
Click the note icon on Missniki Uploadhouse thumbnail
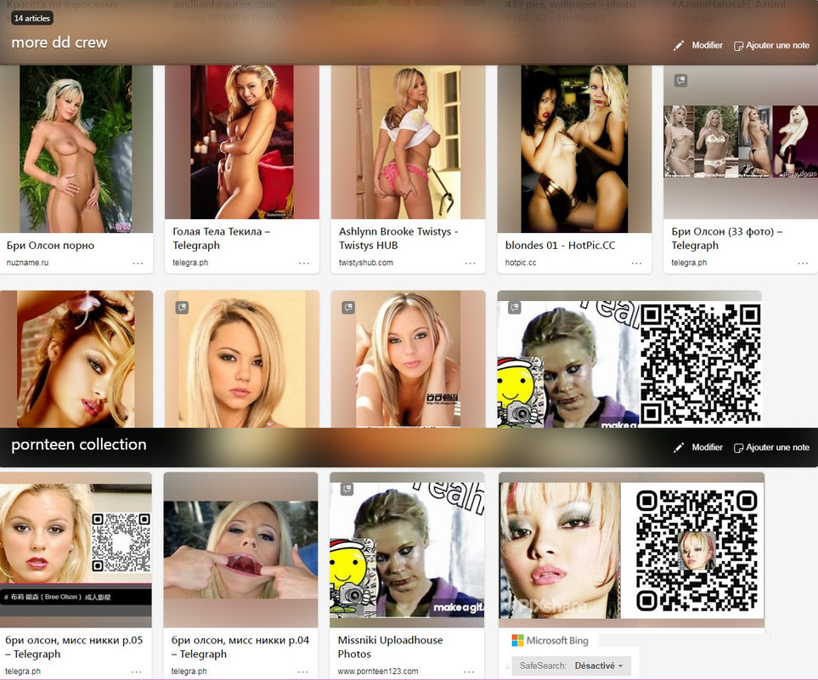pos(347,489)
